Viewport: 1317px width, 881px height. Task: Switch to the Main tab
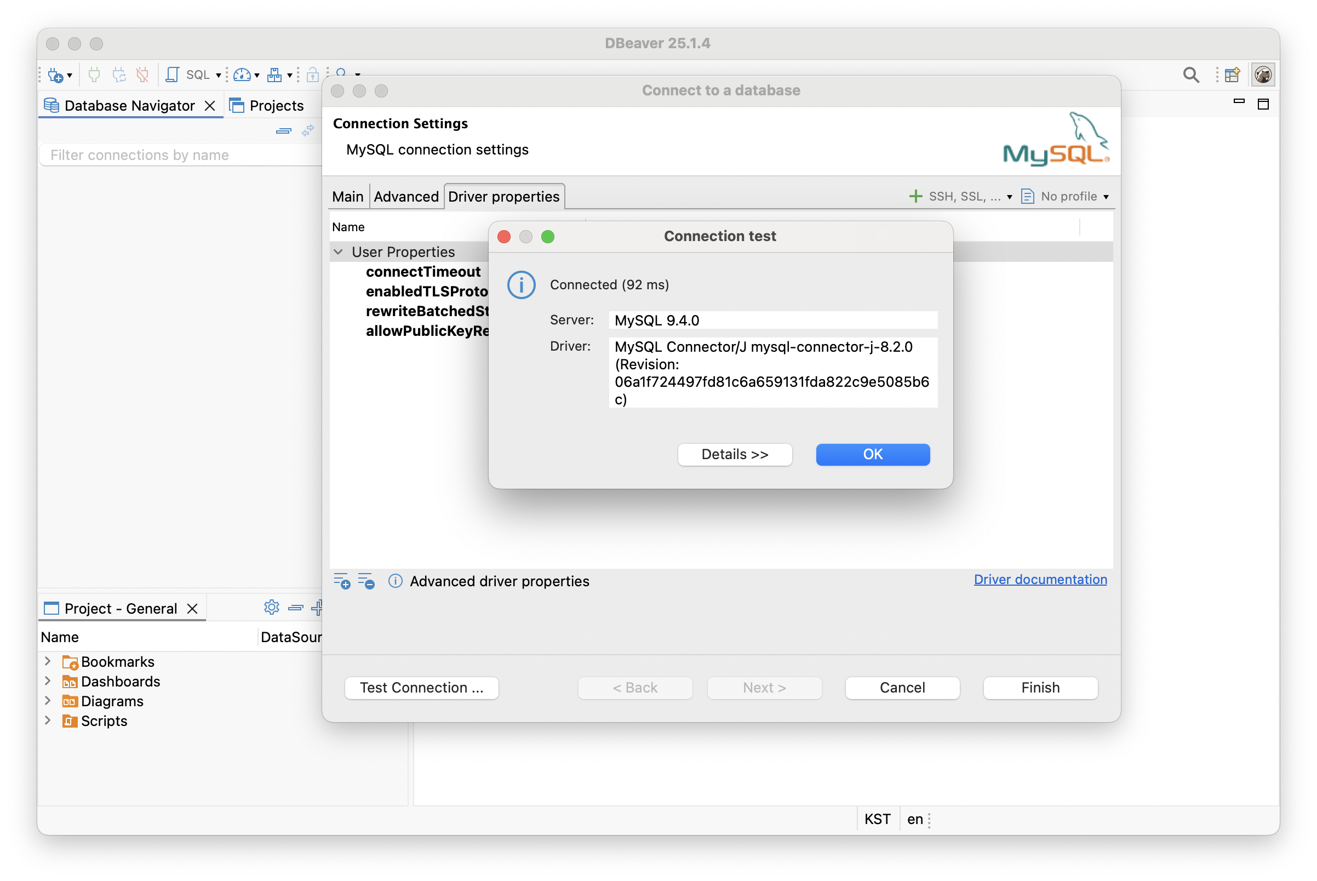(x=347, y=197)
